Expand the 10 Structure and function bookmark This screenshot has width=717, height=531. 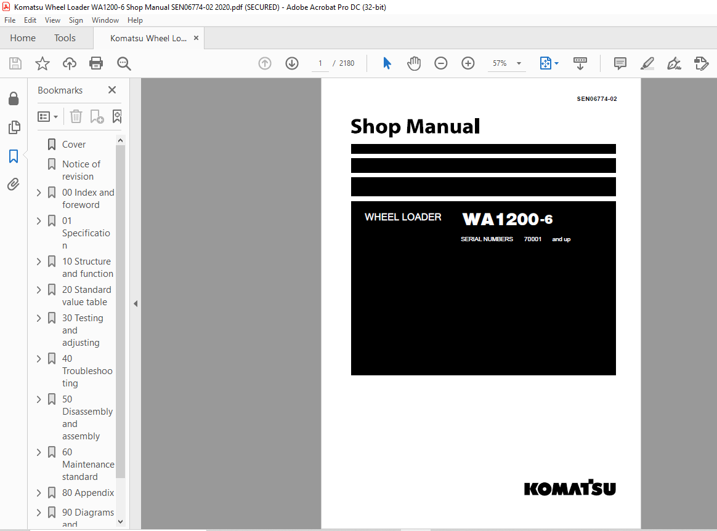(39, 262)
